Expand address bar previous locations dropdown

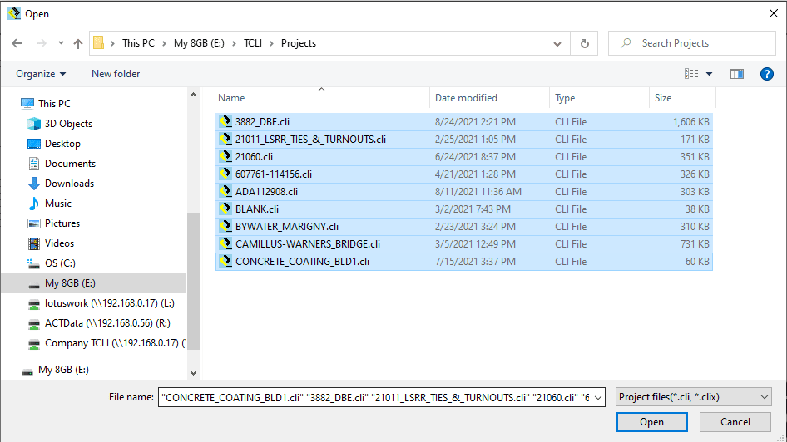coord(557,43)
